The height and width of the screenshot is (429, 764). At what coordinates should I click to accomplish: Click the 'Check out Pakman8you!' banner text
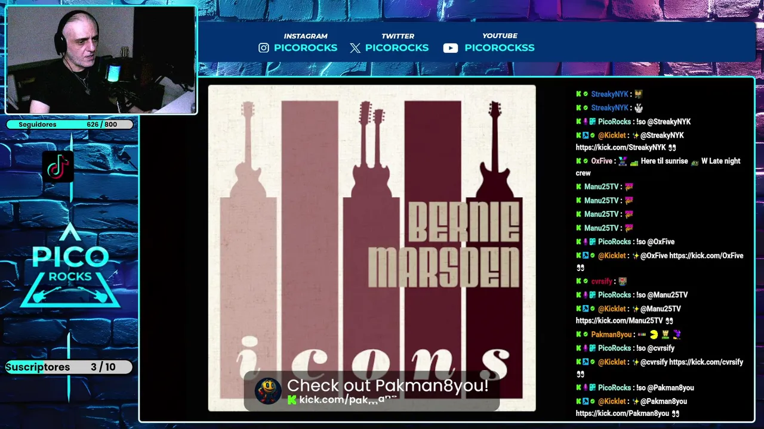click(x=388, y=386)
